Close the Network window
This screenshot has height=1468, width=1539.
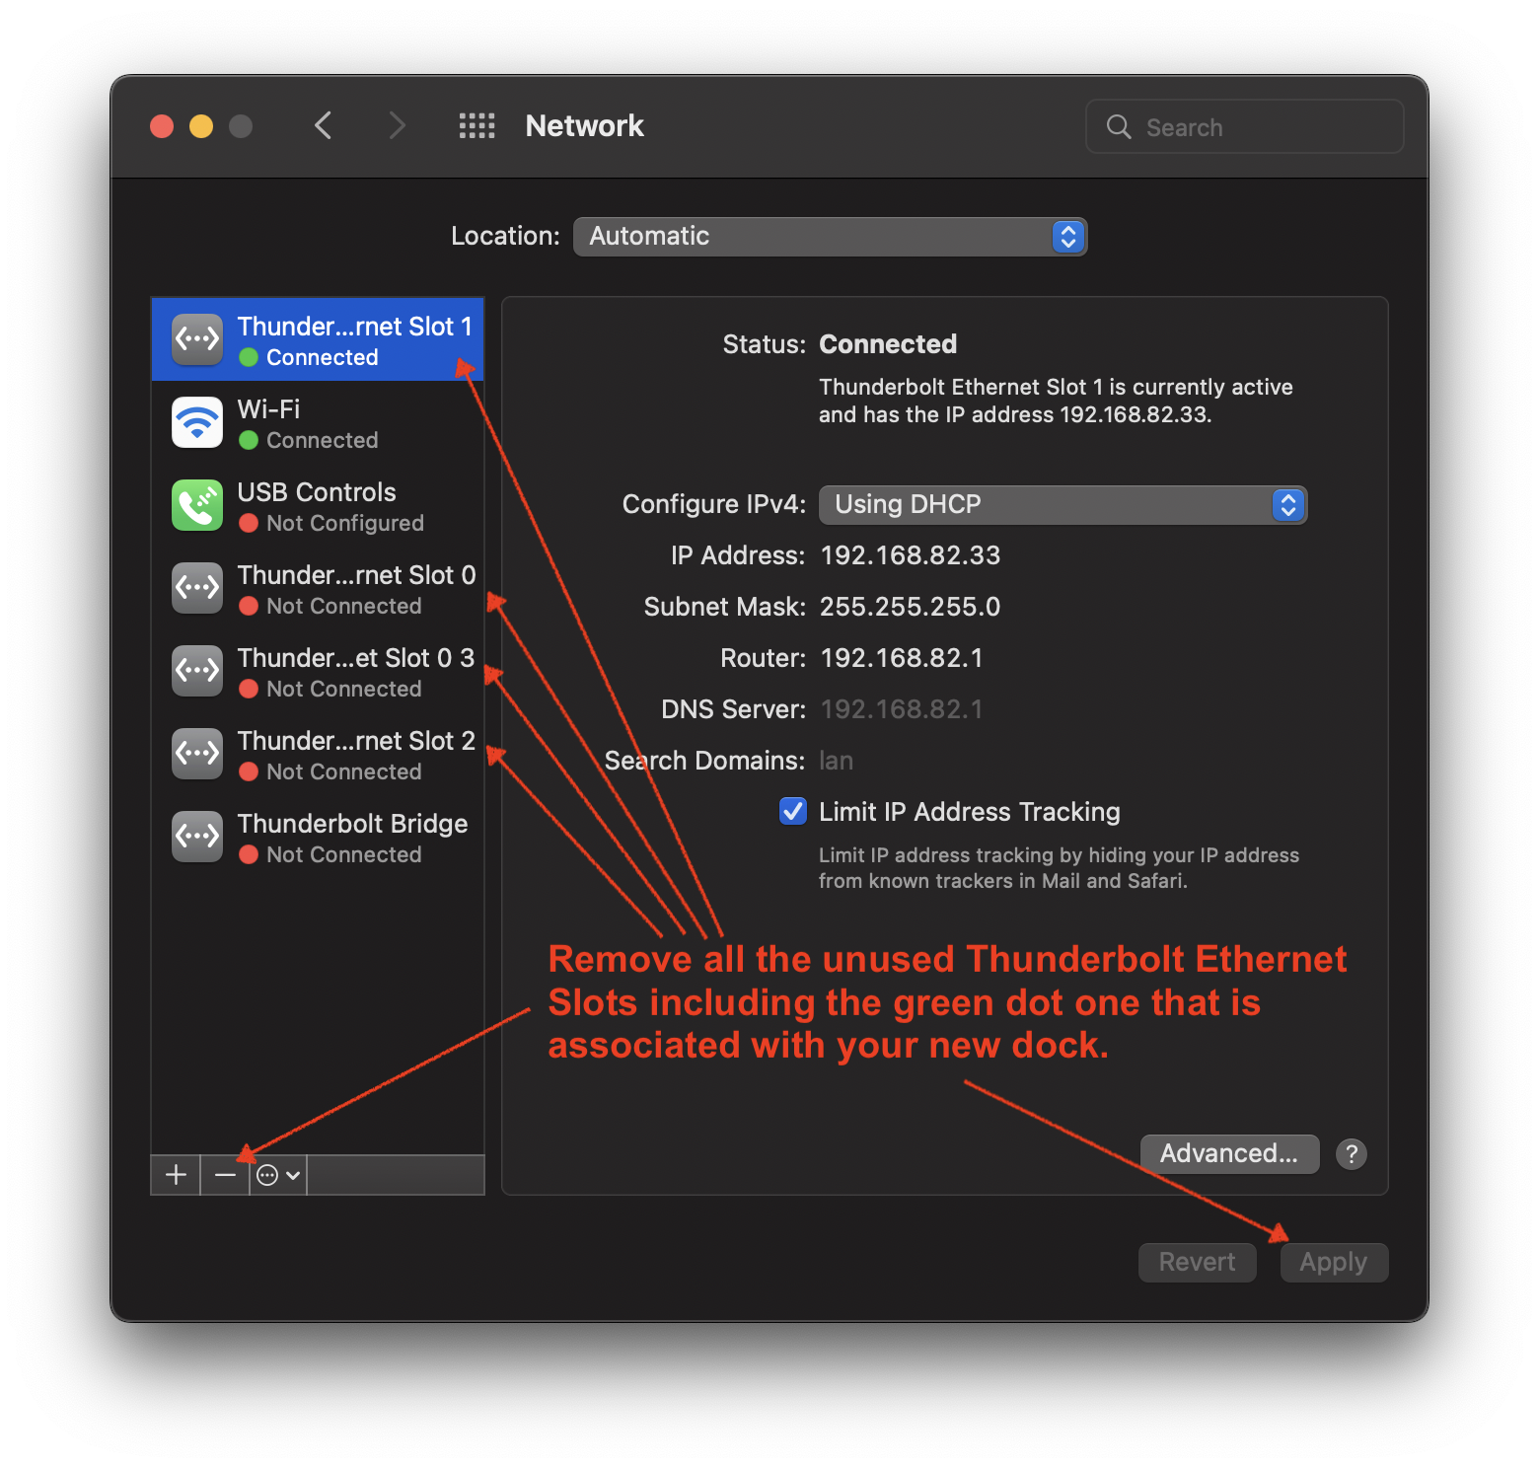162,126
